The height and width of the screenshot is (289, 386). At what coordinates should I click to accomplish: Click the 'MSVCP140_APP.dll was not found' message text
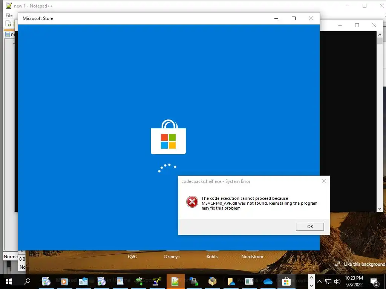(234, 203)
